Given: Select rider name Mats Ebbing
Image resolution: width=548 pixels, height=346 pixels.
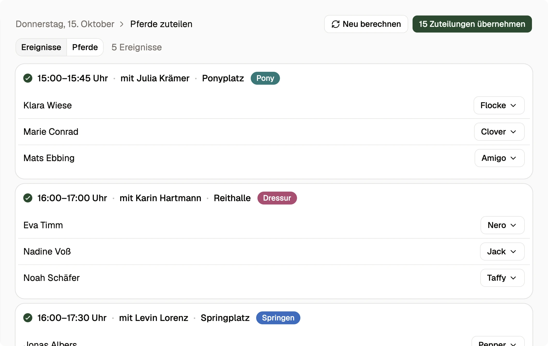Looking at the screenshot, I should coord(49,158).
